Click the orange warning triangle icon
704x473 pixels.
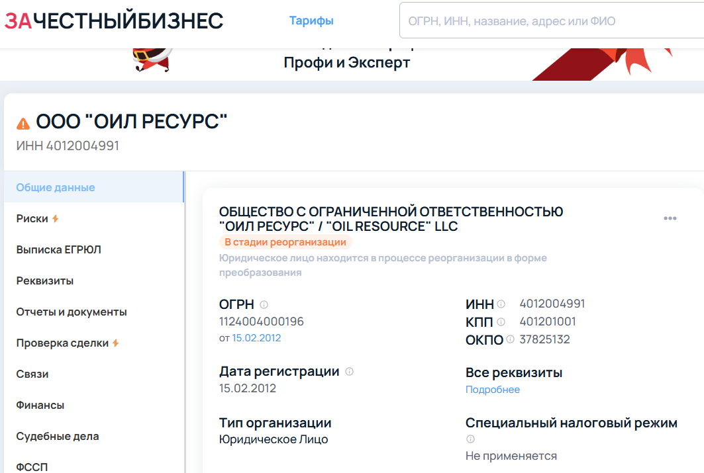[x=23, y=123]
